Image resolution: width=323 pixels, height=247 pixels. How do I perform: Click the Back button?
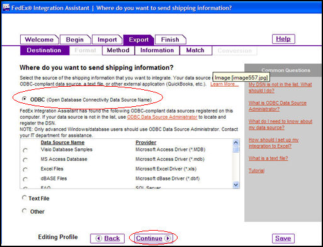107,238
